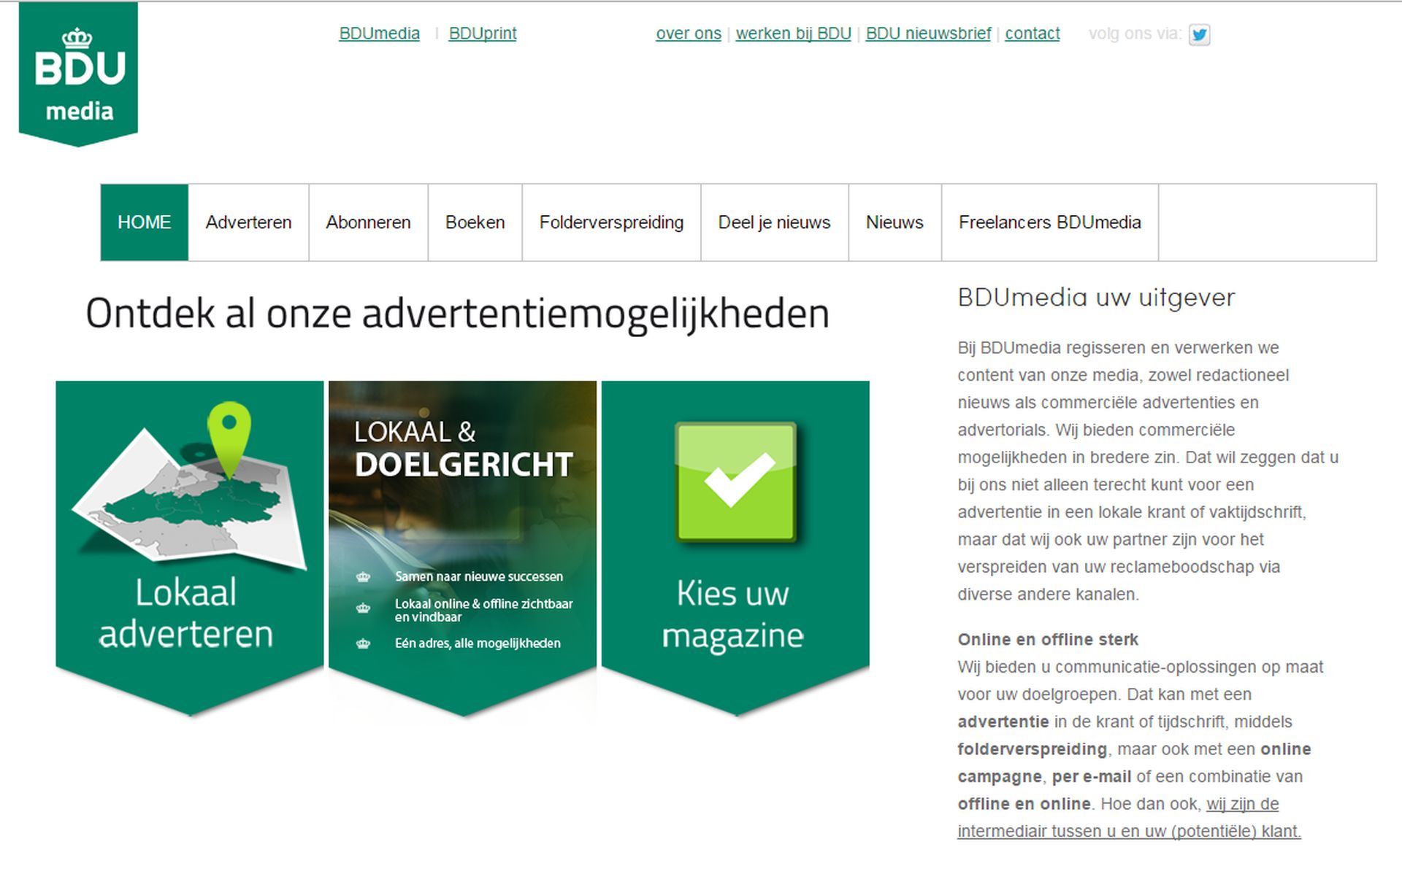
Task: Click the over ons link
Action: [x=688, y=34]
